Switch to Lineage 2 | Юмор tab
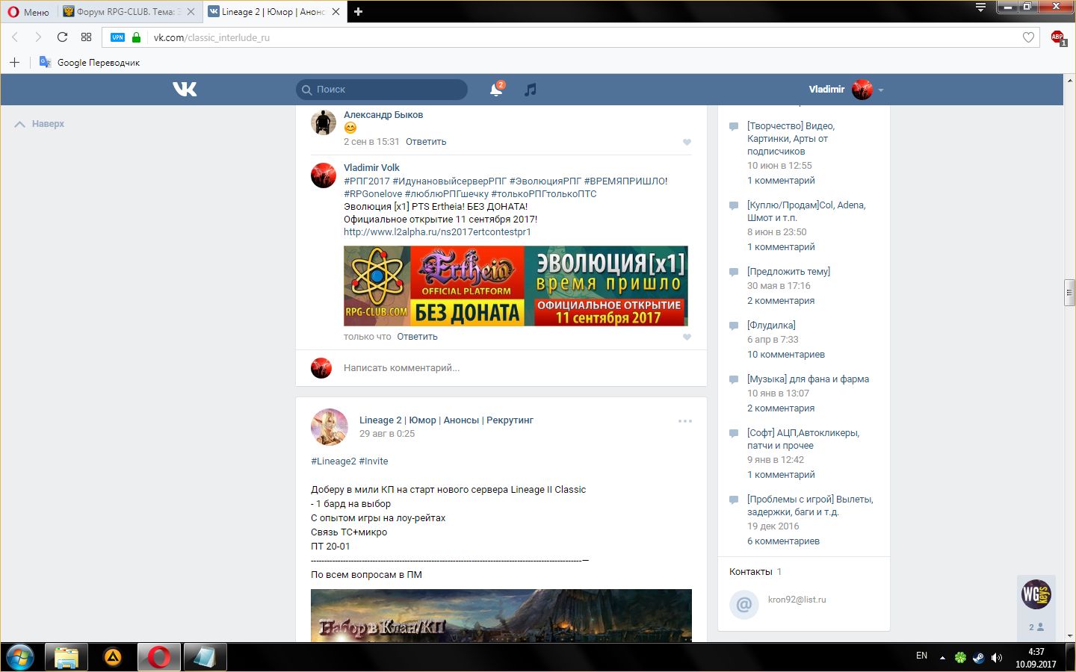 coord(274,11)
